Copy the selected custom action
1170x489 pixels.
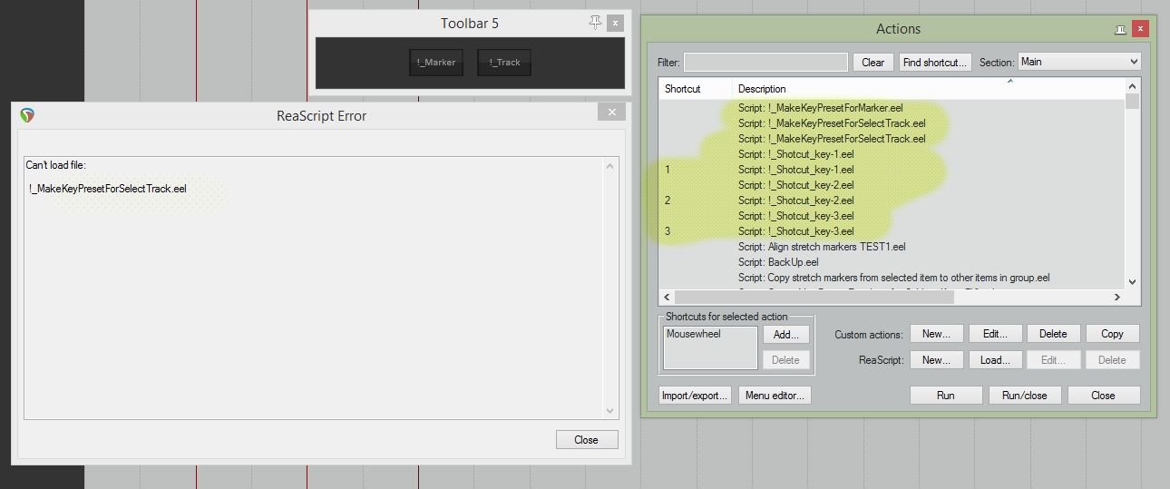[x=1112, y=334]
